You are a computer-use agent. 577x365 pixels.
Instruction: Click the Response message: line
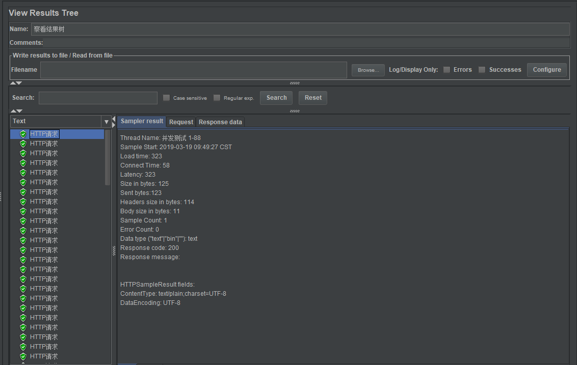150,257
